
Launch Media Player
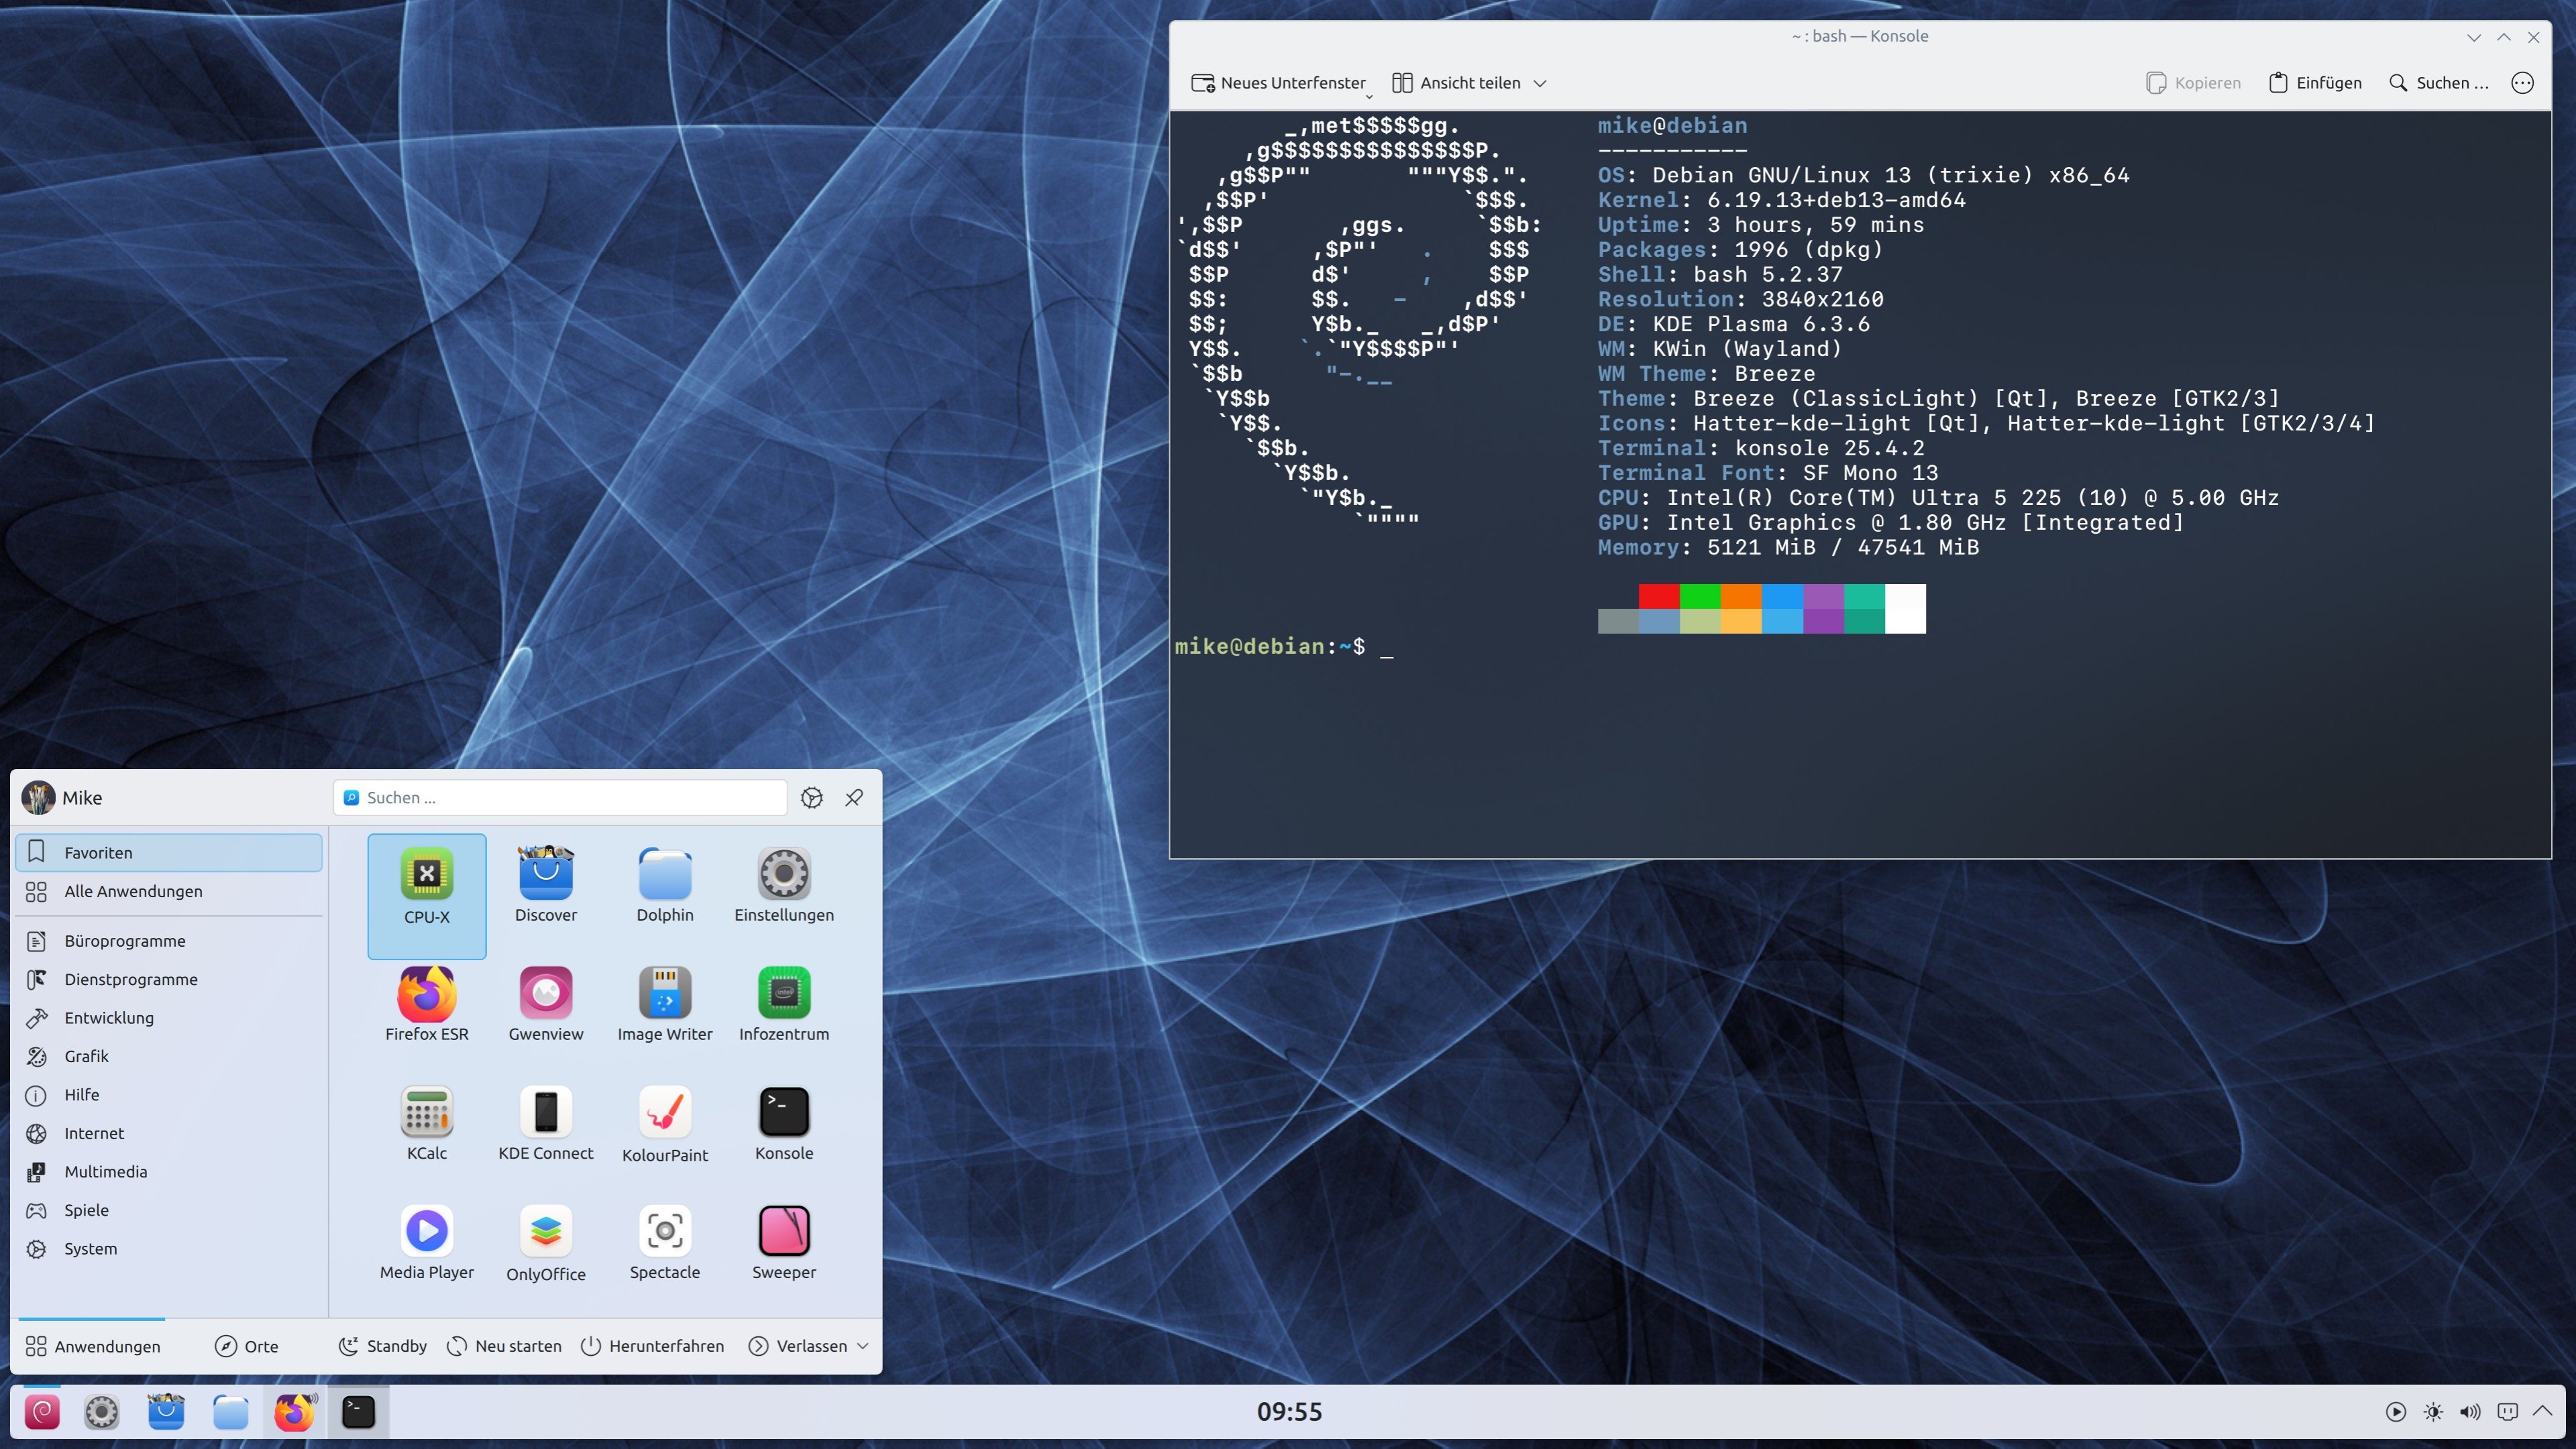click(427, 1242)
